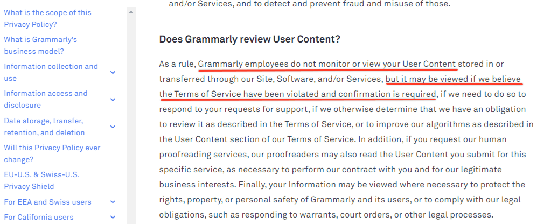Expand the For EEA and Swiss users chevron
The width and height of the screenshot is (537, 224).
tap(113, 202)
